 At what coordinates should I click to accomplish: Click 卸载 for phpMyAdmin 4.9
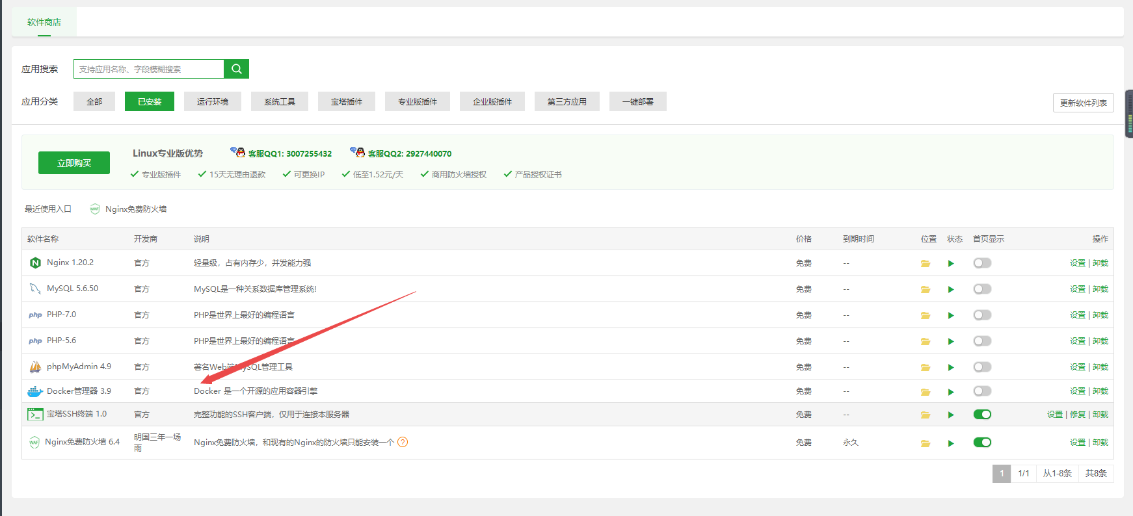pos(1100,367)
